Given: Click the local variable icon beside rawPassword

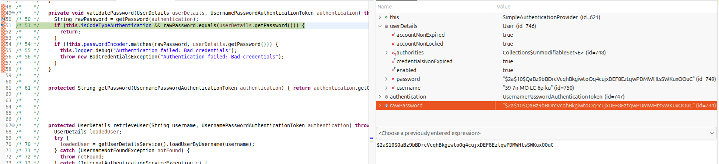Looking at the screenshot, I should (x=386, y=106).
